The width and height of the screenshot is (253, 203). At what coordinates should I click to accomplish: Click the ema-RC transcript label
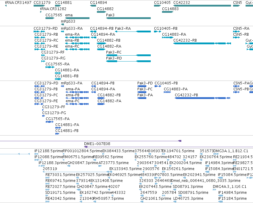tap(72, 46)
